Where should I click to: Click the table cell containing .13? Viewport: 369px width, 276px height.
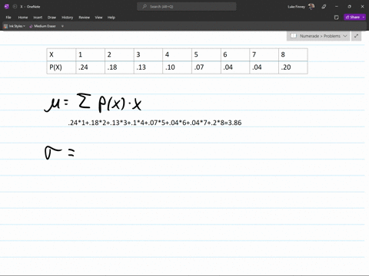pyautogui.click(x=148, y=67)
